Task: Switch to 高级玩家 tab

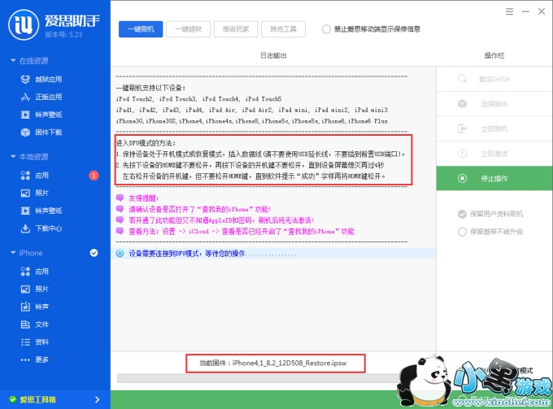Action: click(x=236, y=29)
